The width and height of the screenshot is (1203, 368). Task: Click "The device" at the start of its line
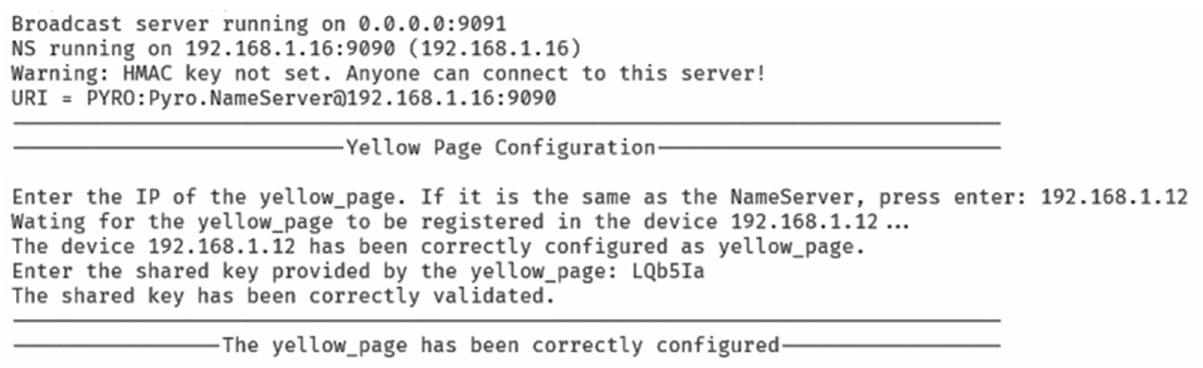(x=73, y=247)
